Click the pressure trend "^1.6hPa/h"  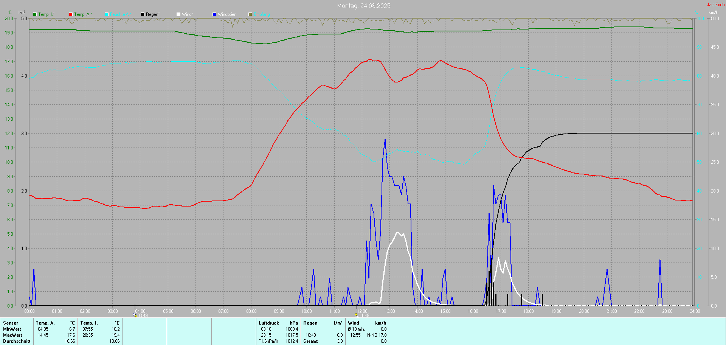[268, 341]
